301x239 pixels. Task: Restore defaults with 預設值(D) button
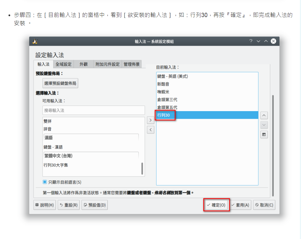(95, 205)
